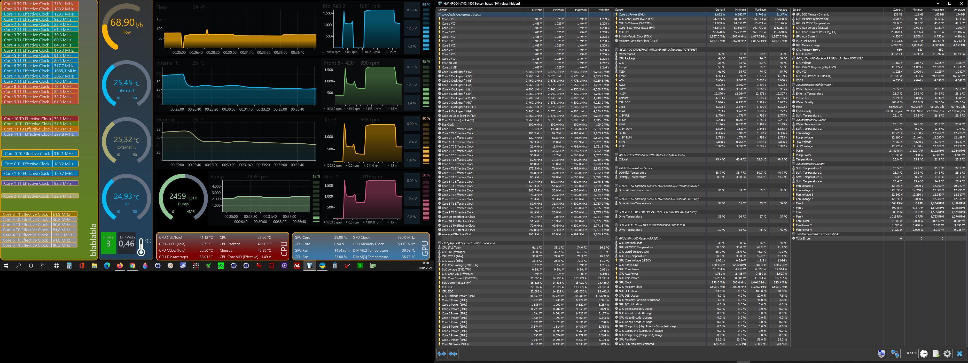Click the red HWiNFO64 taskbar icon

tap(297, 266)
